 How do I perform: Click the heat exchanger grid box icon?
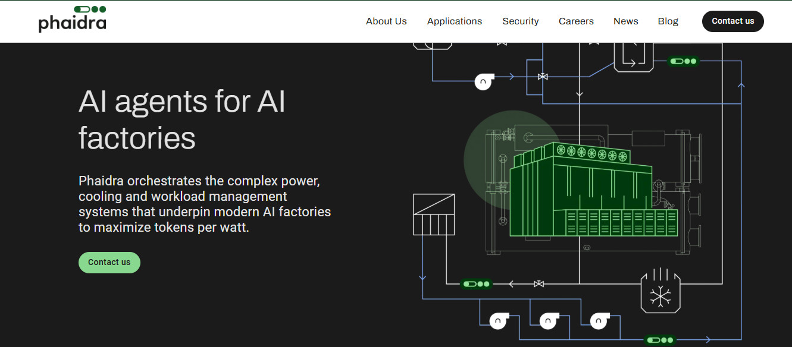click(x=434, y=214)
